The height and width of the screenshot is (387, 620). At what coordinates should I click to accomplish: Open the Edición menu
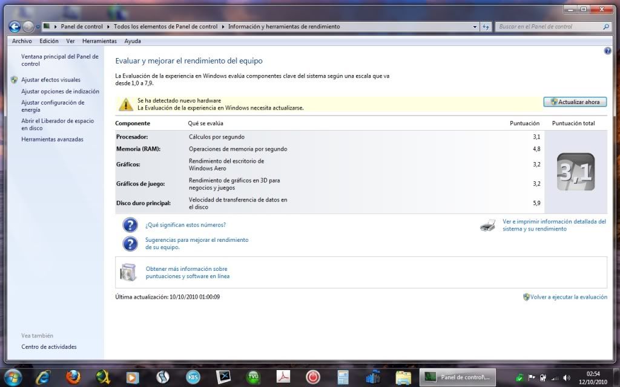pos(48,41)
